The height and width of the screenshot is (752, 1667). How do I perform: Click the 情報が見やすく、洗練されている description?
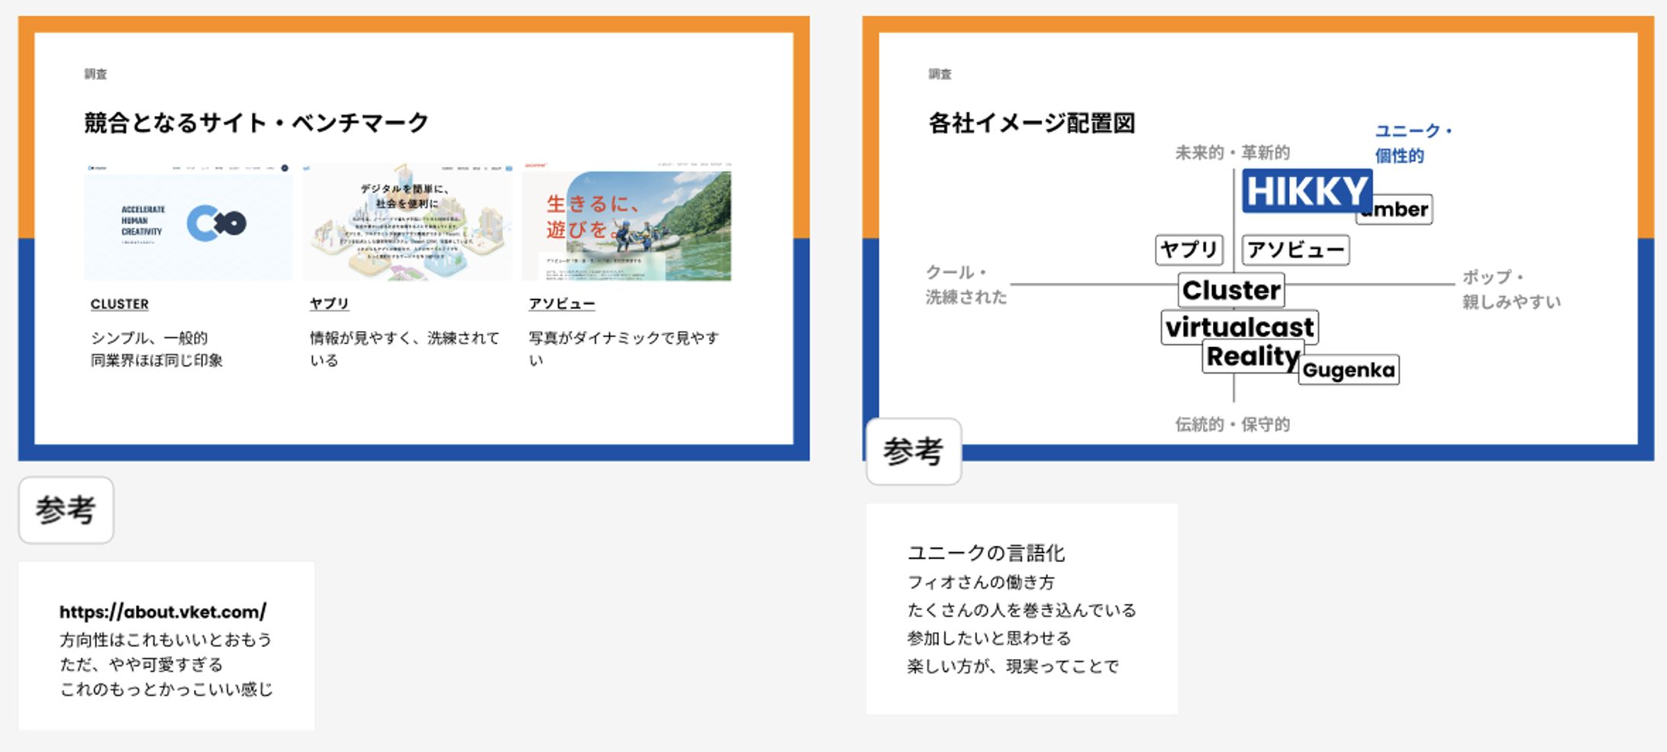[405, 349]
